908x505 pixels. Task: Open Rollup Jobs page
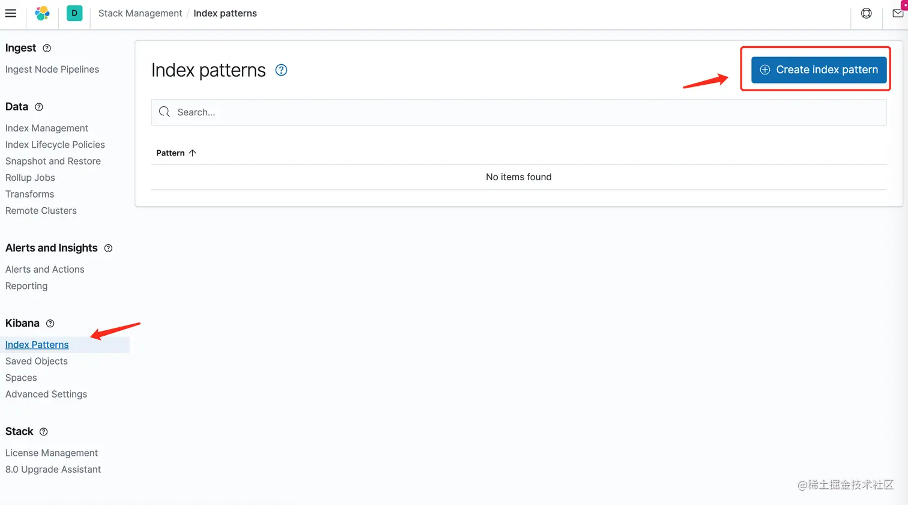click(30, 178)
